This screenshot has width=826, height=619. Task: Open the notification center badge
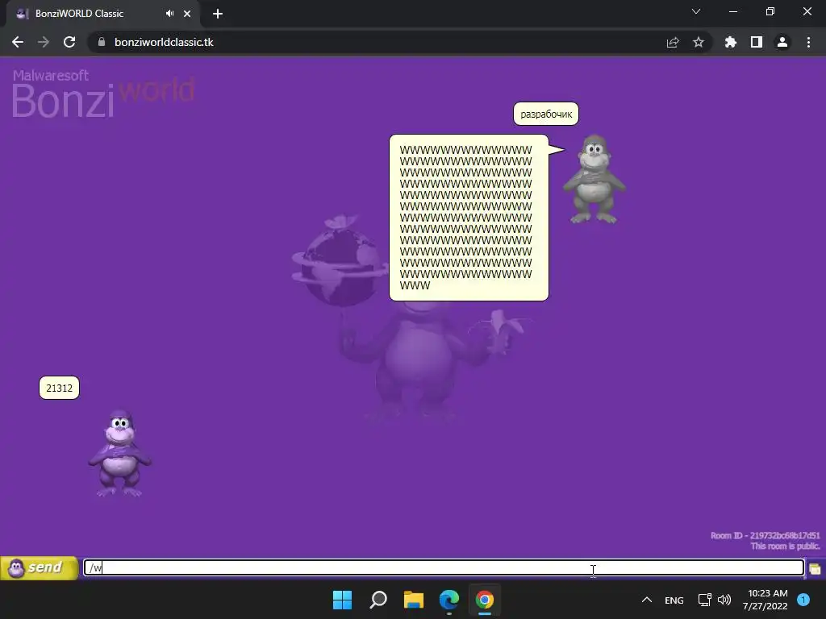tap(803, 600)
